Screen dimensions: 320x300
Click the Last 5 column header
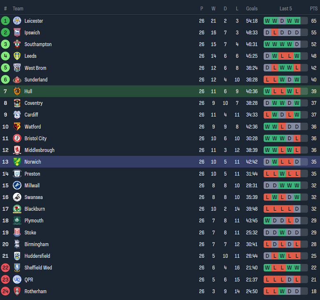(286, 9)
